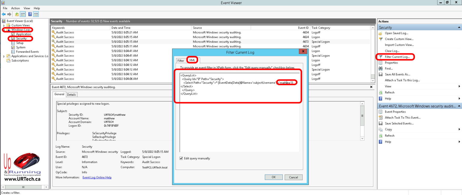Switch to the Filter tab in dialog
This screenshot has width=462, height=195.
(181, 61)
